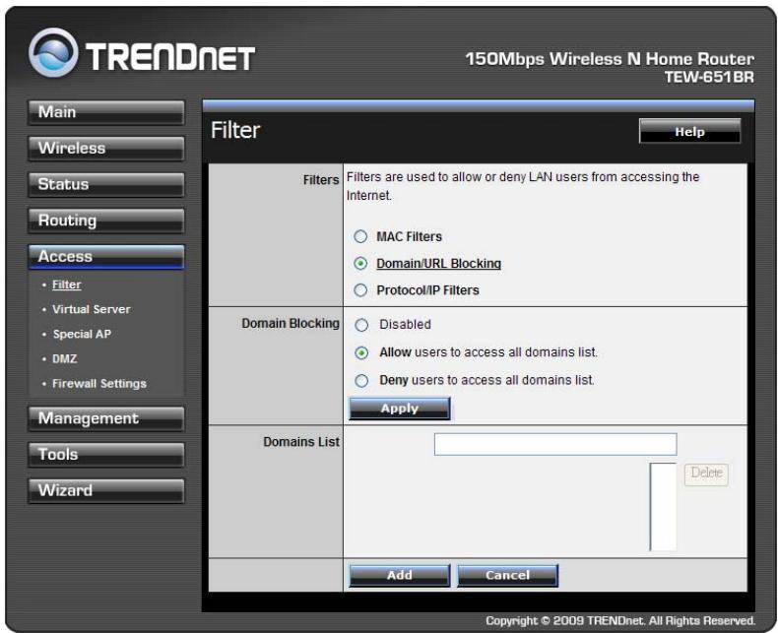Click the Copyright 2009 TRENDnet footer text
This screenshot has width=778, height=633.
point(620,621)
